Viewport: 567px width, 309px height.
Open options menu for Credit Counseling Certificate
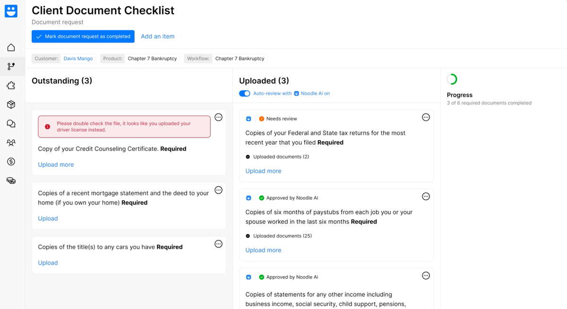point(218,117)
